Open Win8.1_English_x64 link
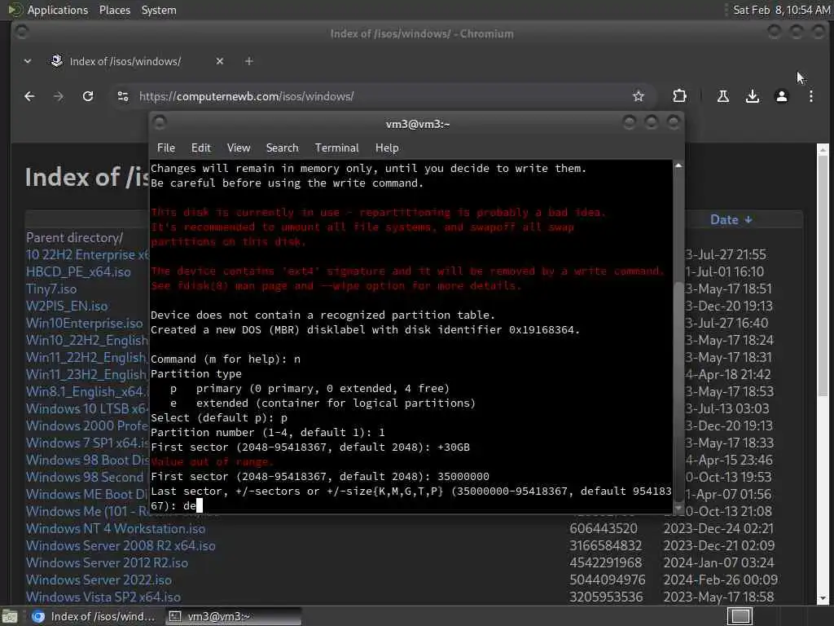This screenshot has height=626, width=834. 88,392
